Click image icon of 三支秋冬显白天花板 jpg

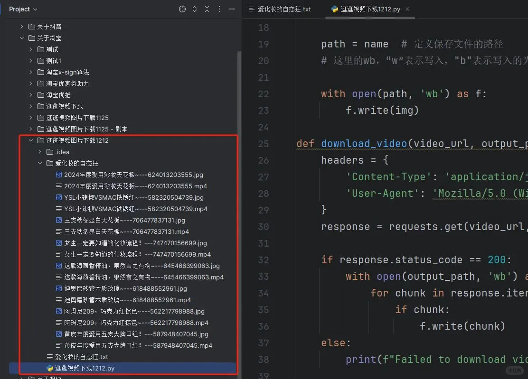coord(58,220)
